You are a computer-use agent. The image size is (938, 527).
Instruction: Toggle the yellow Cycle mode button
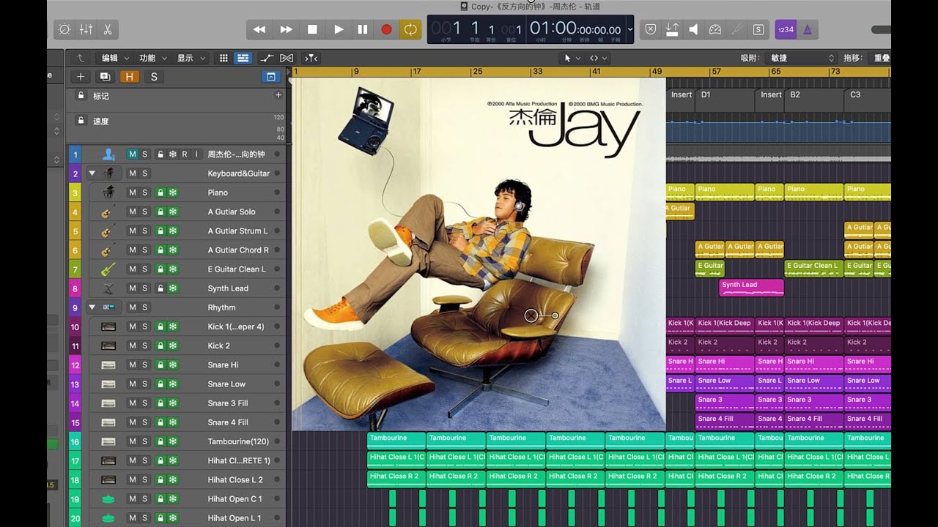[x=410, y=29]
